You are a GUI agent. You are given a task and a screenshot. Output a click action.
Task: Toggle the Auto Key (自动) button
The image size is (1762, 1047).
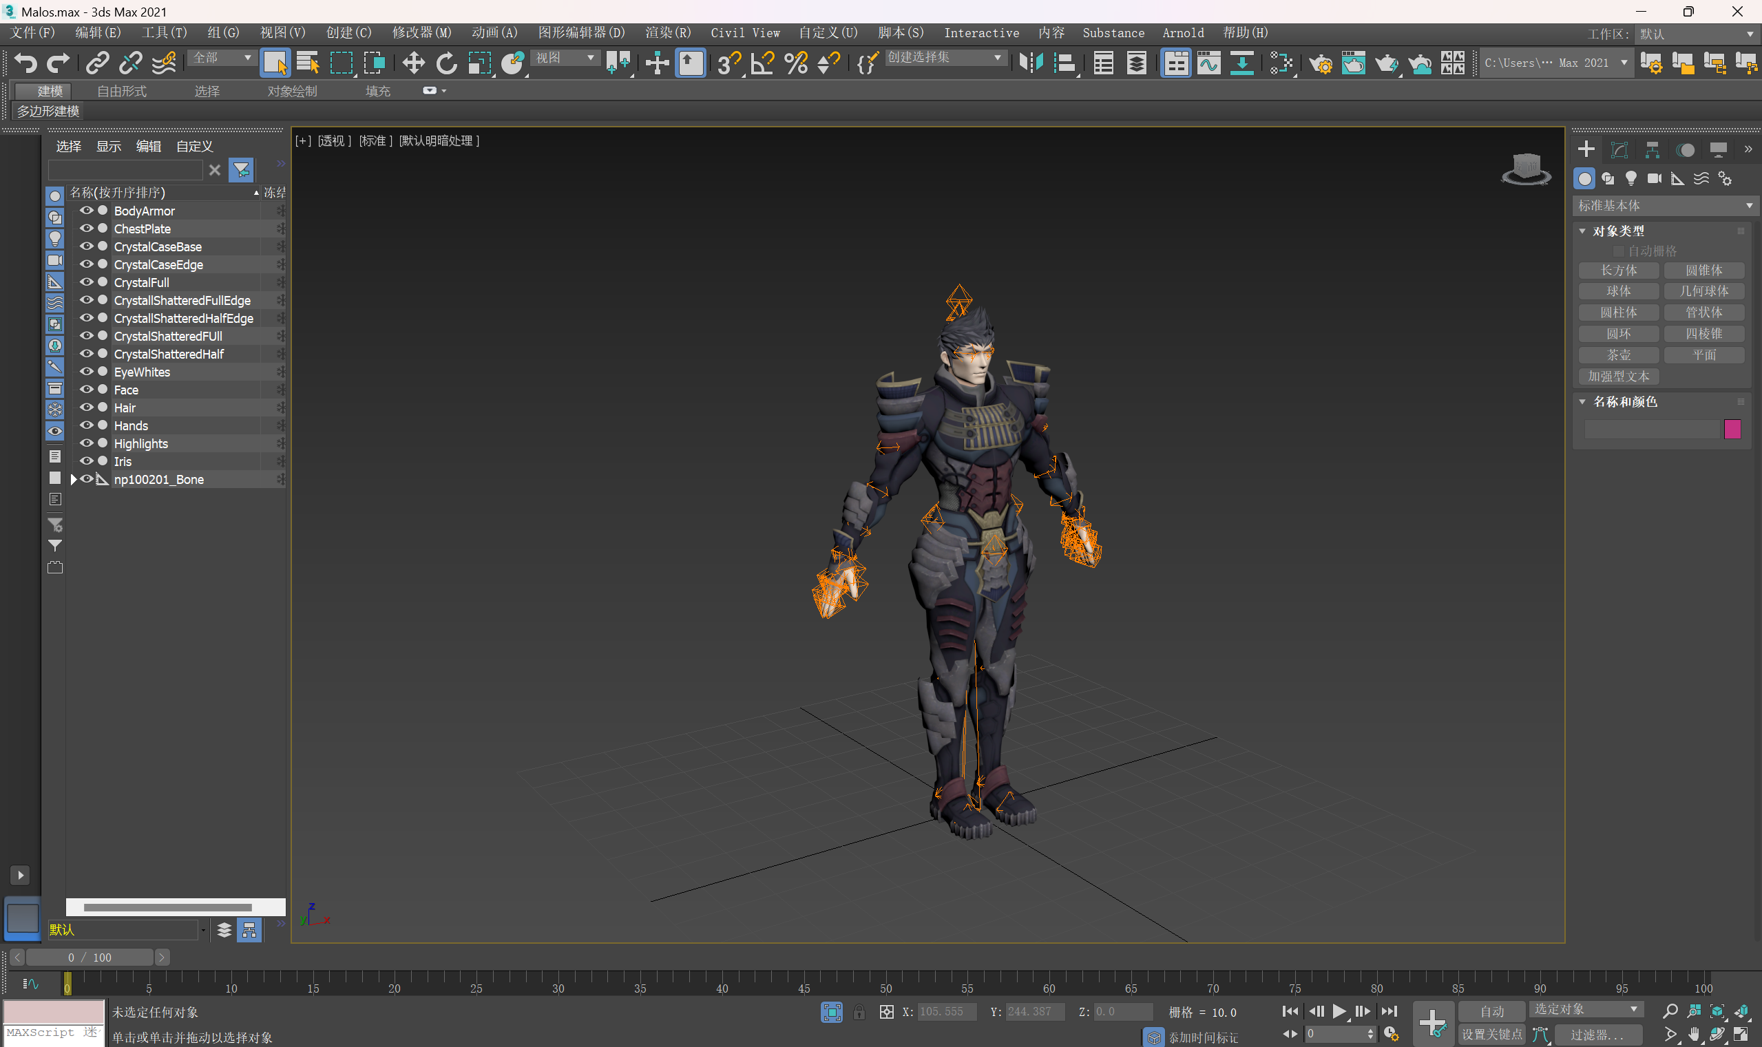pos(1491,1011)
